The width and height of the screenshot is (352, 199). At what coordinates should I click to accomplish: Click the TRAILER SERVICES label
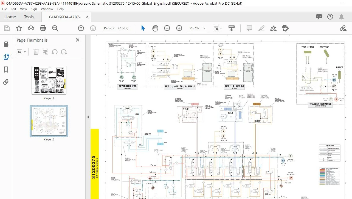(x=320, y=104)
